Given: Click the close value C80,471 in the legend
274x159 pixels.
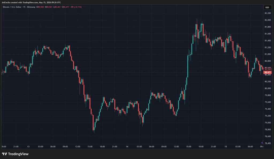Looking at the screenshot, I should pos(65,7).
